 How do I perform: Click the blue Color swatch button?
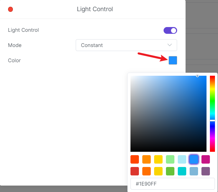173,61
